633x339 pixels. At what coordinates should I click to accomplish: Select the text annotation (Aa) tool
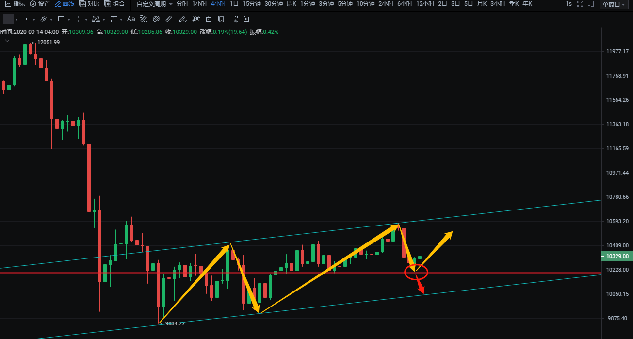coord(131,19)
